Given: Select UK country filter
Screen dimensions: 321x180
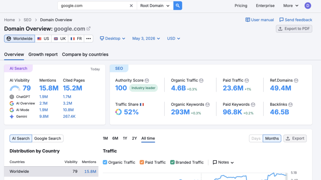Looking at the screenshot, I should pos(60,39).
